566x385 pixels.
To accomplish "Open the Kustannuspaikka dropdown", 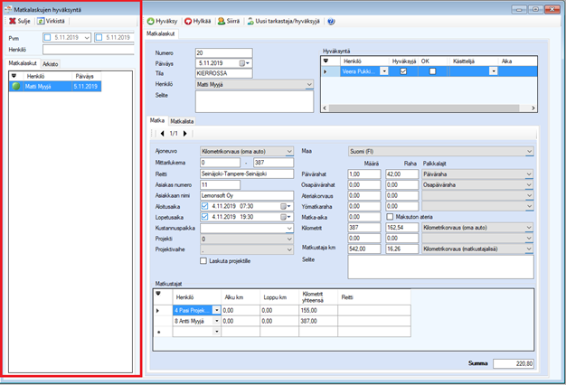I will [x=289, y=229].
